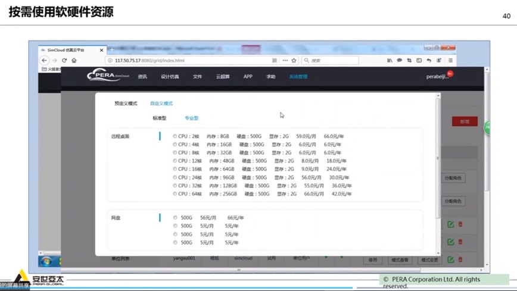Choose the CPU 16核 64GB configuration
The height and width of the screenshot is (291, 517).
(x=175, y=169)
